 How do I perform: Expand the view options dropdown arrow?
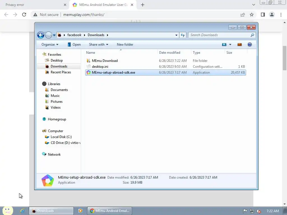230,45
